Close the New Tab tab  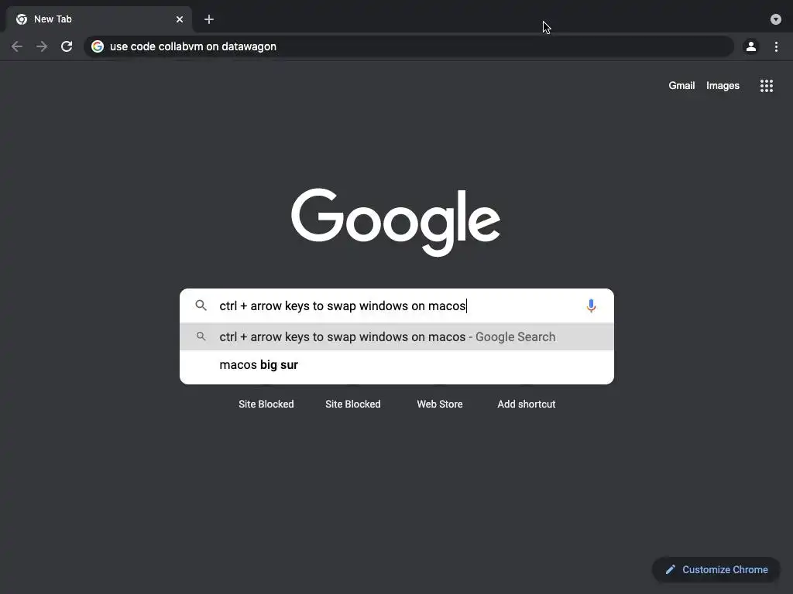(x=180, y=19)
